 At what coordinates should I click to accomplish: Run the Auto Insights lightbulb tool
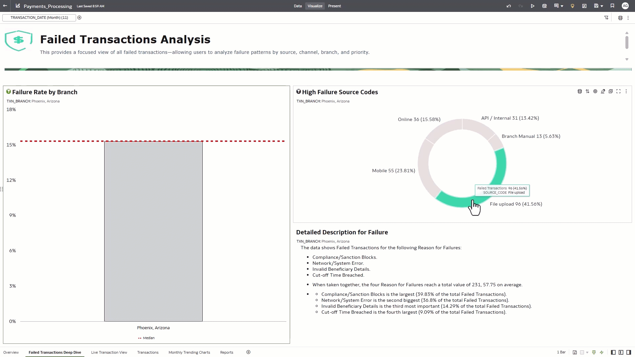[572, 6]
